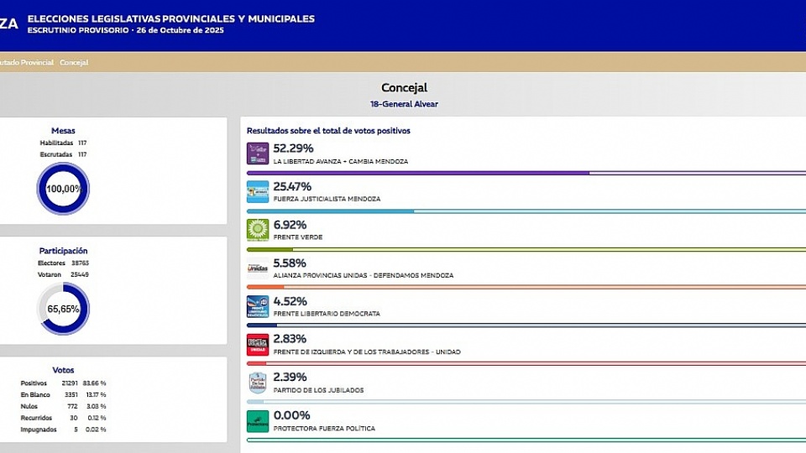Click Protectora Fuerza Política logo
Image resolution: width=806 pixels, height=453 pixels.
pyautogui.click(x=258, y=421)
